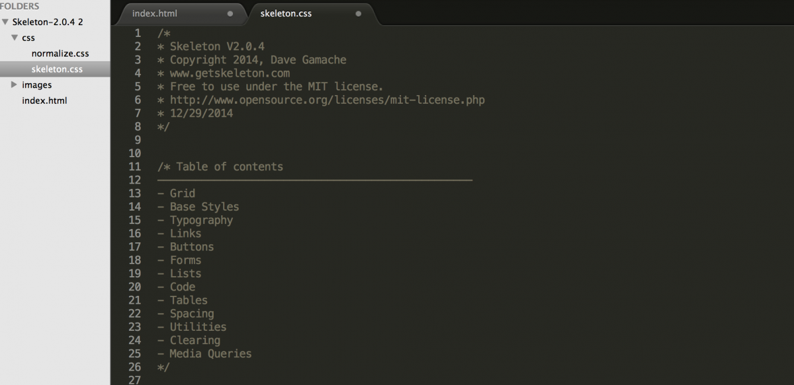Click the Skeleton-2.0.4 2 root folder name
This screenshot has width=794, height=385.
point(47,22)
